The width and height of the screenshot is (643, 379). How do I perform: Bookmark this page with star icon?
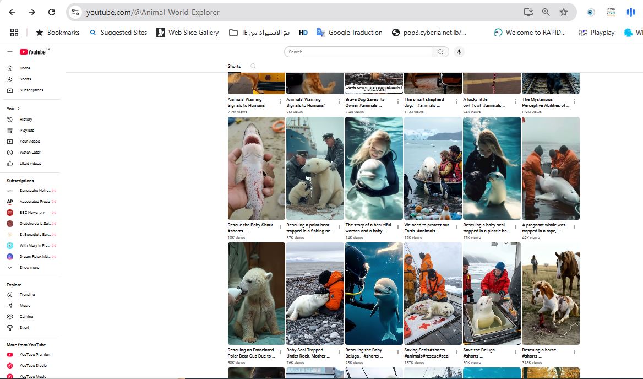point(563,12)
